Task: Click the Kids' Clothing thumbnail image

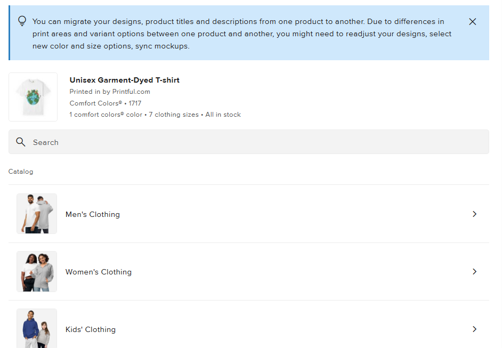Action: 37,328
